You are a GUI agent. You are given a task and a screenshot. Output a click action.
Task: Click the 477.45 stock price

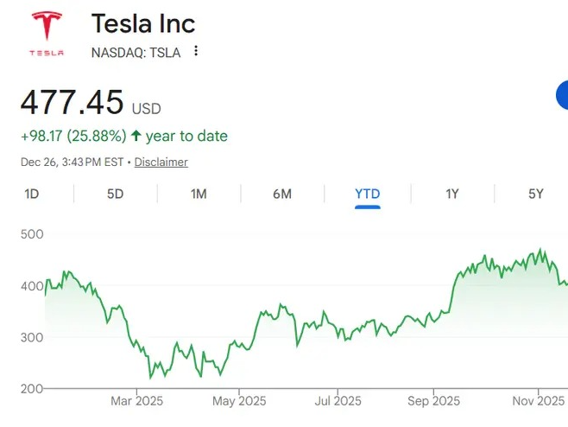[x=73, y=103]
